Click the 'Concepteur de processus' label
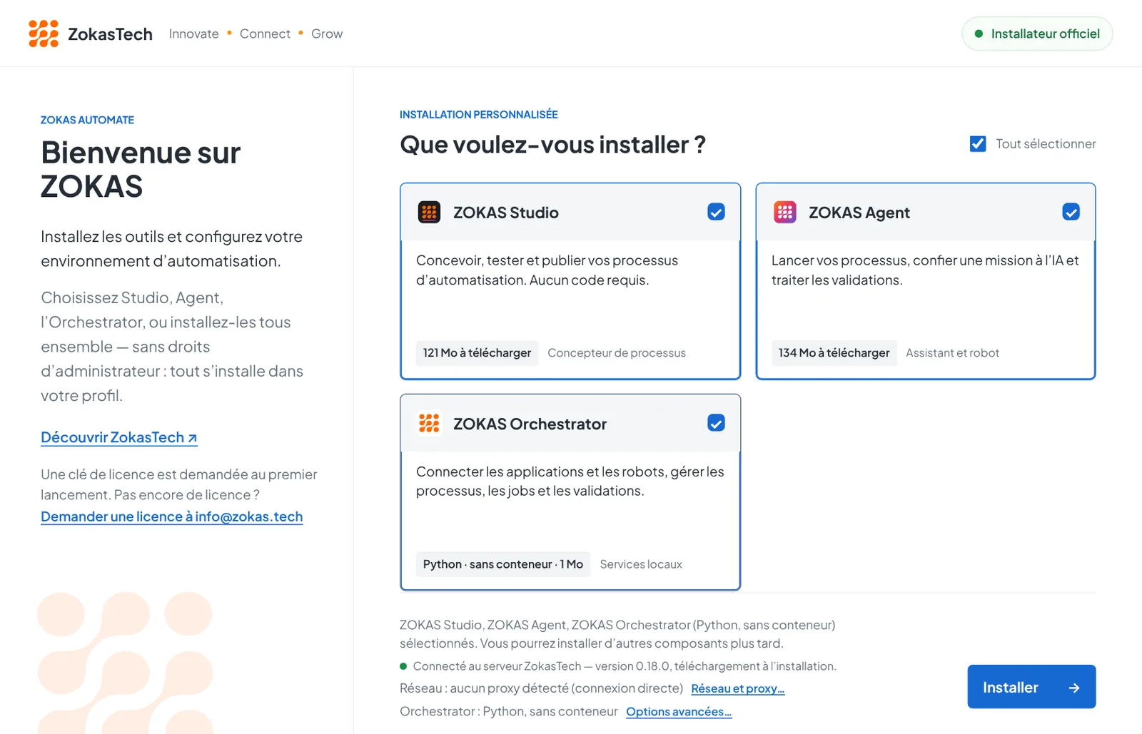This screenshot has height=734, width=1142. point(617,353)
